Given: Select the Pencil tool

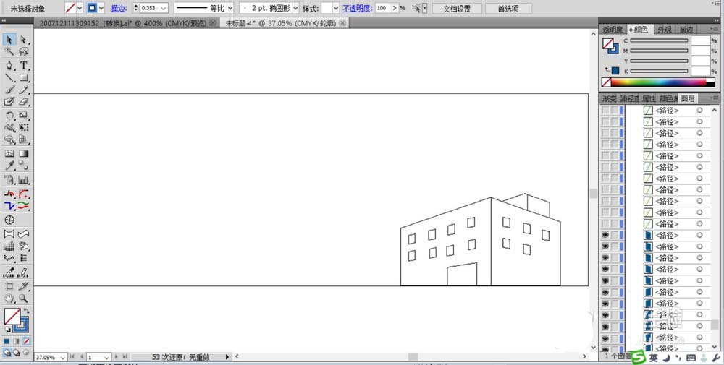Looking at the screenshot, I should point(24,90).
